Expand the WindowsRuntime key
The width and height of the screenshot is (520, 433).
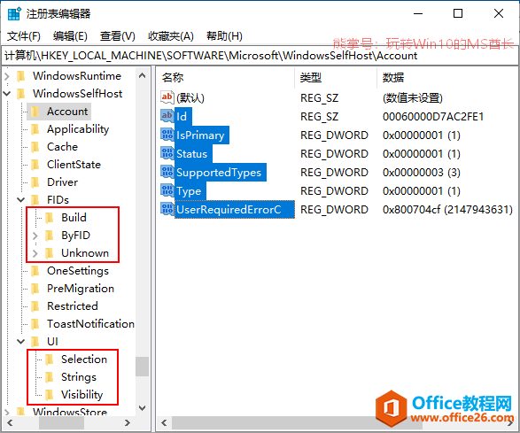[x=7, y=76]
